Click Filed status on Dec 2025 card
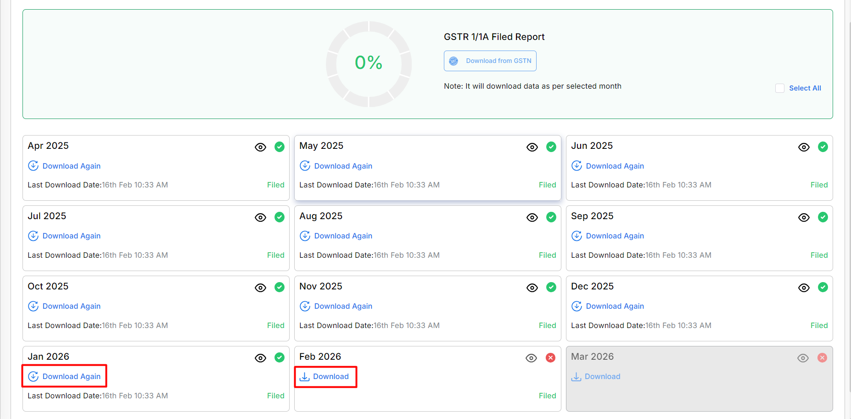The width and height of the screenshot is (851, 419). [819, 326]
